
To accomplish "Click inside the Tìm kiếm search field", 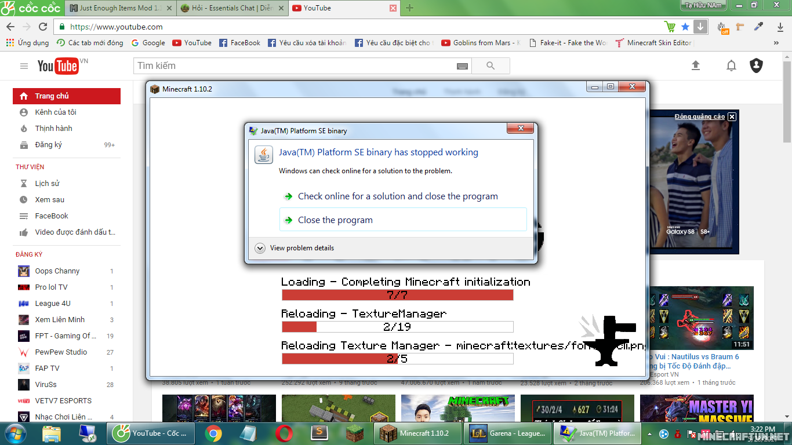I will [290, 65].
